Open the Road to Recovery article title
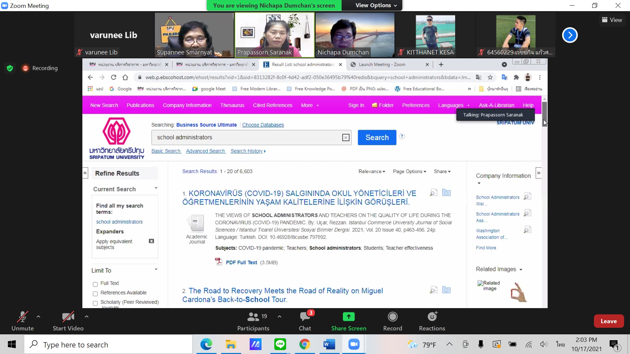This screenshot has height=354, width=630. point(283,295)
